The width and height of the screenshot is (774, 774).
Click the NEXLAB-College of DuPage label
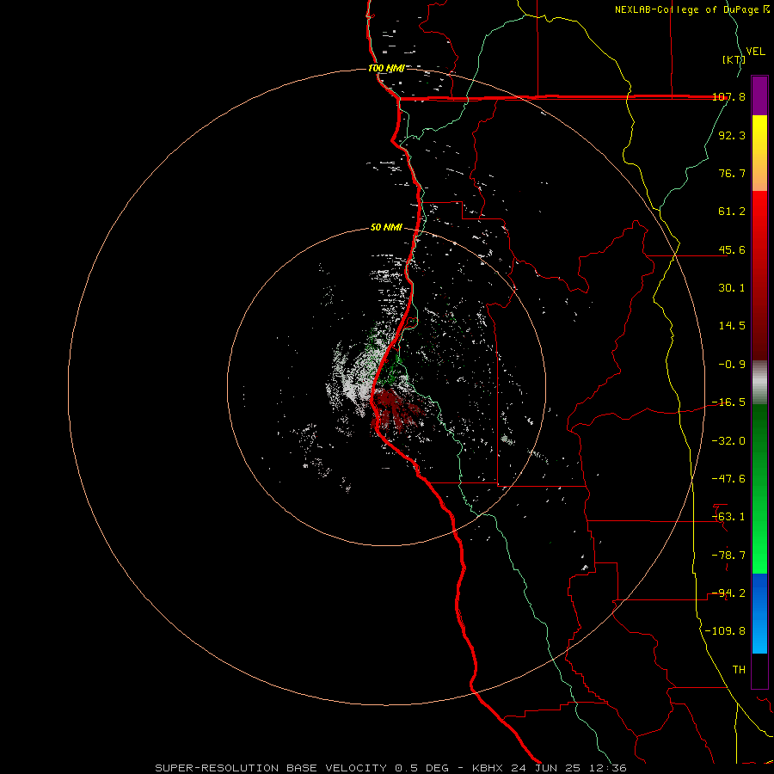pyautogui.click(x=688, y=9)
